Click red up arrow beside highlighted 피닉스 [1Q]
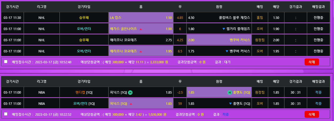The width and height of the screenshot is (334, 121). coord(131,104)
